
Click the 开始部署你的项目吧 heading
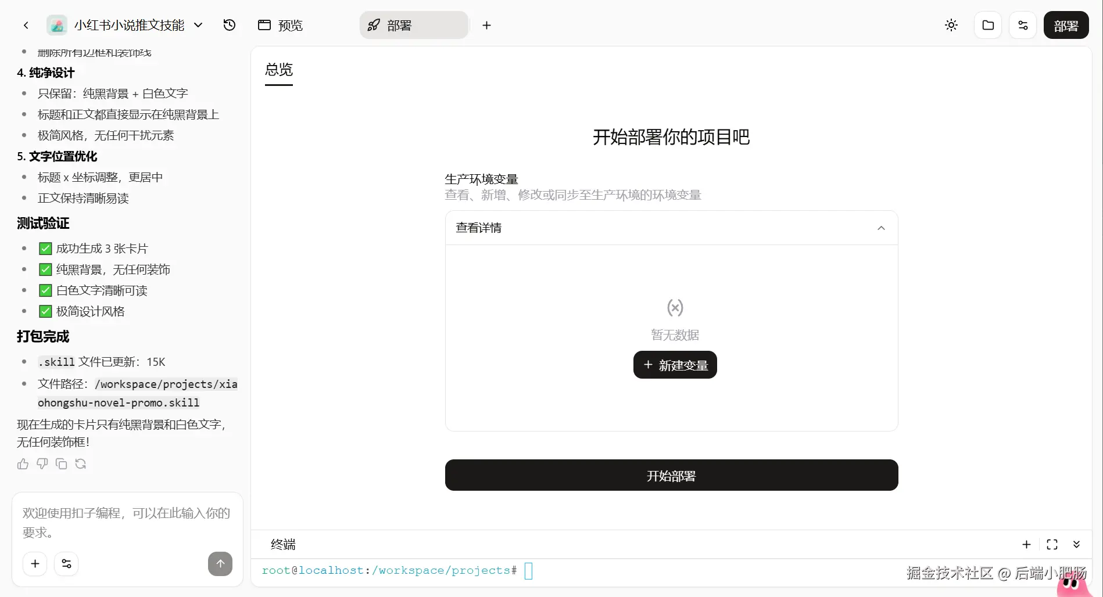click(671, 137)
